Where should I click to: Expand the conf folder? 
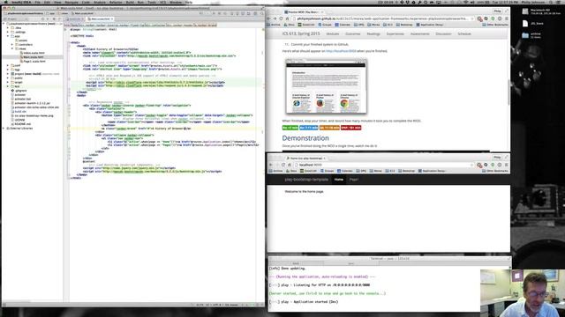click(x=8, y=65)
